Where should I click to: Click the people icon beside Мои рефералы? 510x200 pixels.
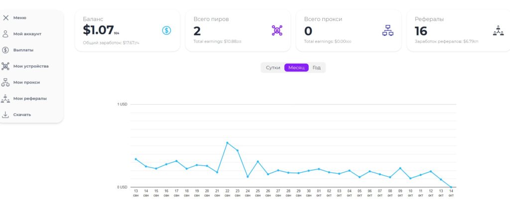(5, 99)
